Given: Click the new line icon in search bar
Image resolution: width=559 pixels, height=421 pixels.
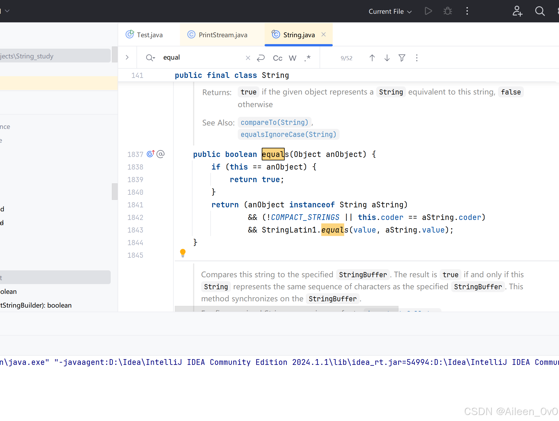Looking at the screenshot, I should click(x=261, y=58).
